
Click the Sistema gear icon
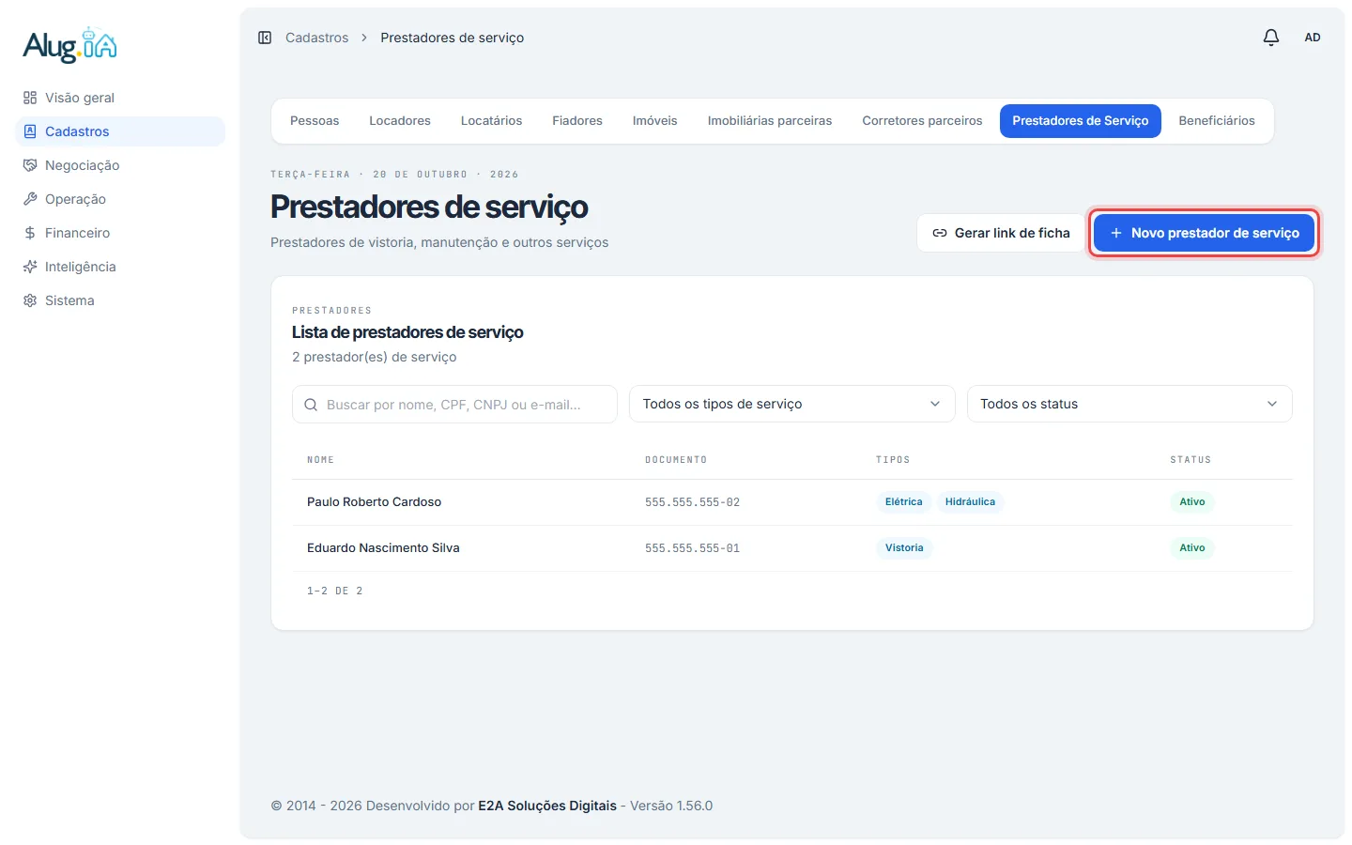click(30, 300)
